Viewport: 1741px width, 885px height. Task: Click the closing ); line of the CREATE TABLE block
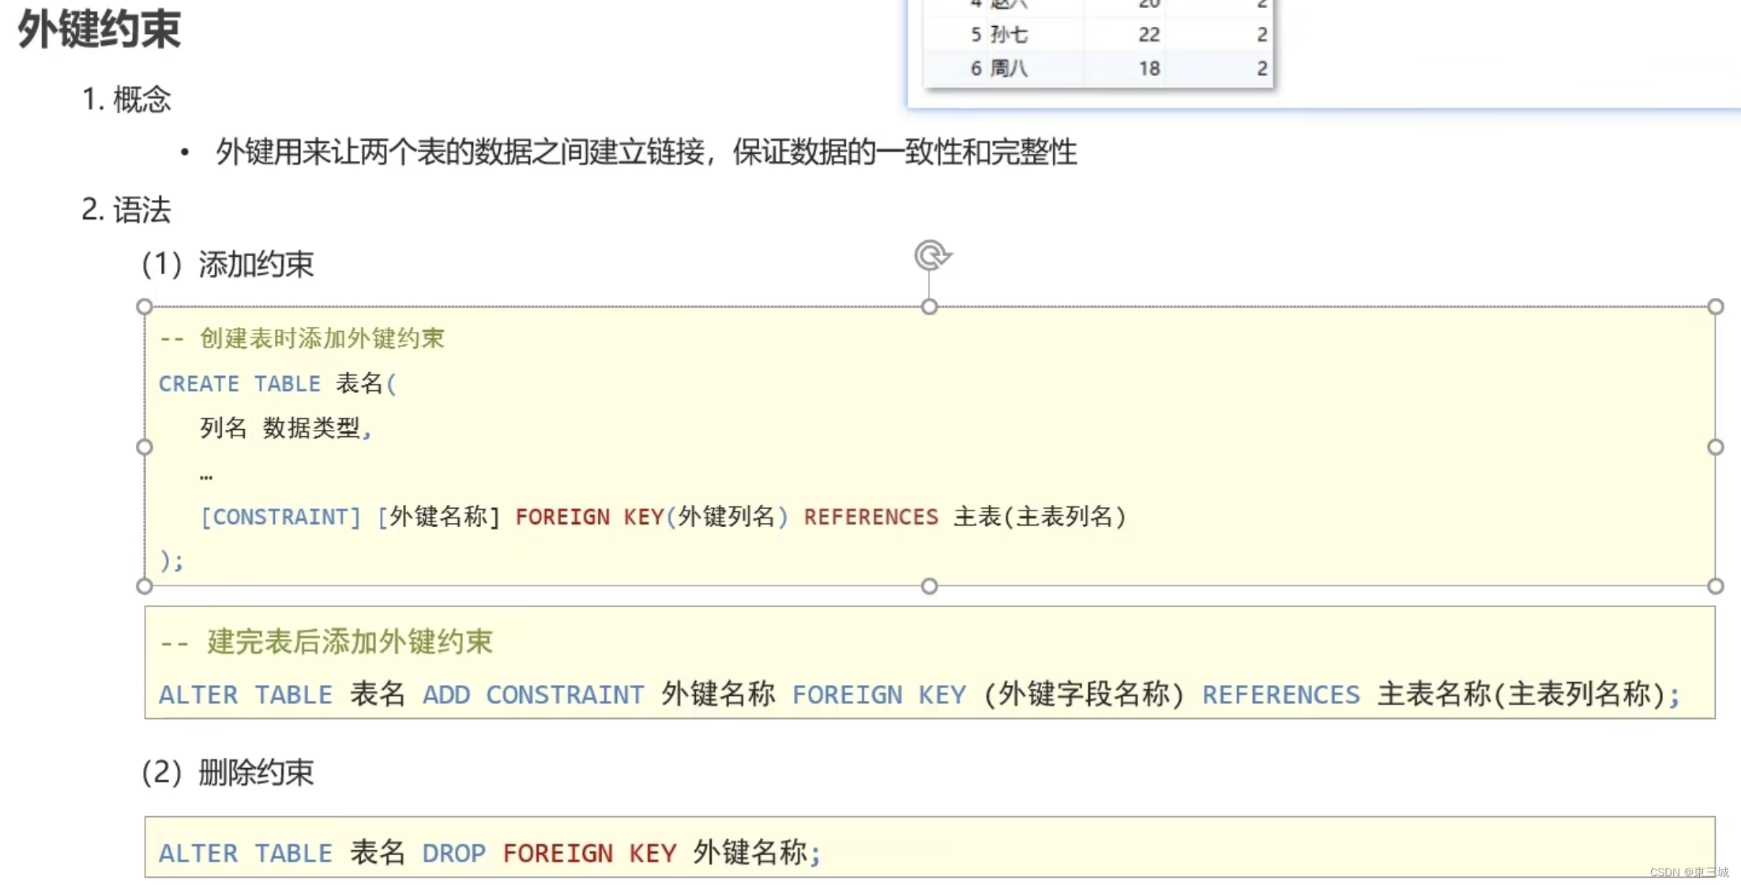point(171,560)
